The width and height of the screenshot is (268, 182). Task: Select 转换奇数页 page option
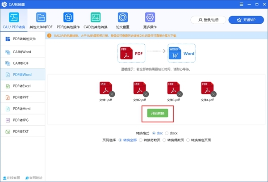coord(141,140)
